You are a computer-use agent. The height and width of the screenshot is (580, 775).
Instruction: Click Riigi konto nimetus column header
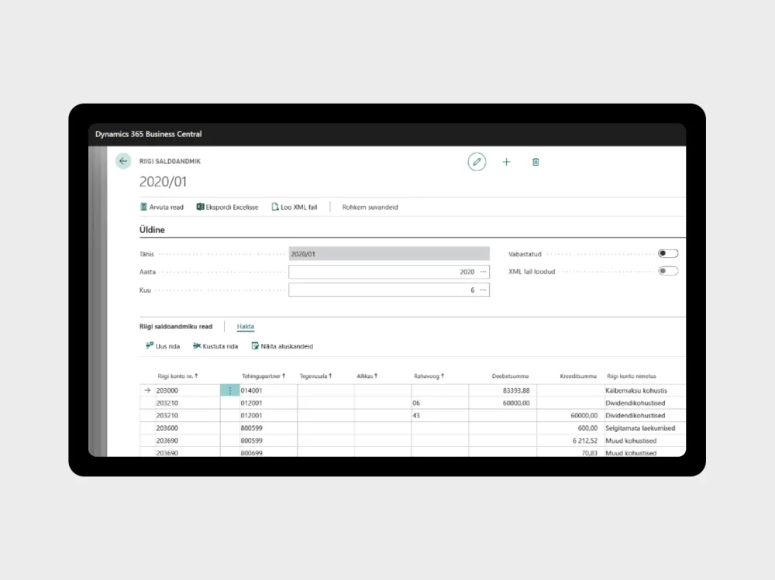point(632,376)
